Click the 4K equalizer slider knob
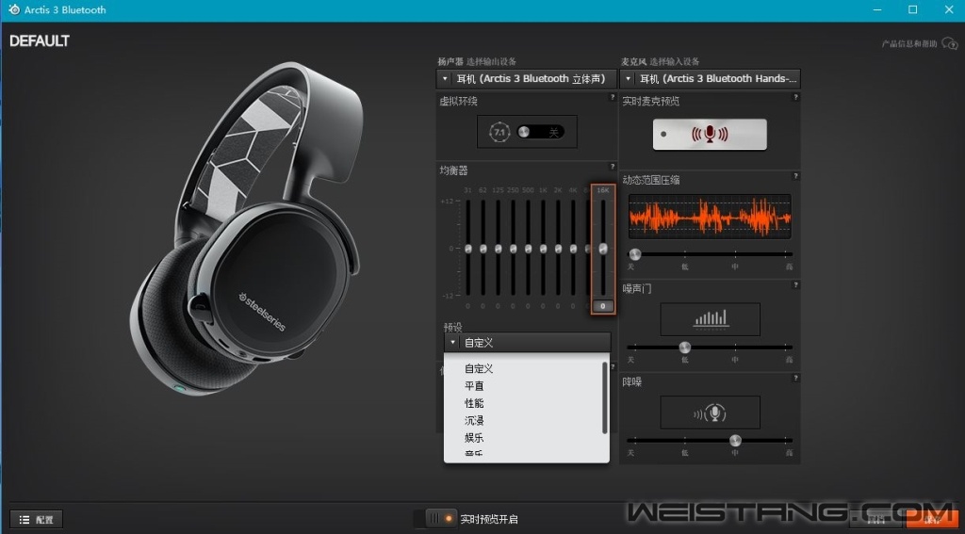This screenshot has height=534, width=965. (574, 249)
